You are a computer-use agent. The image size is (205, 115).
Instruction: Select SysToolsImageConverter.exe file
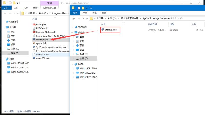pyautogui.click(x=51, y=47)
